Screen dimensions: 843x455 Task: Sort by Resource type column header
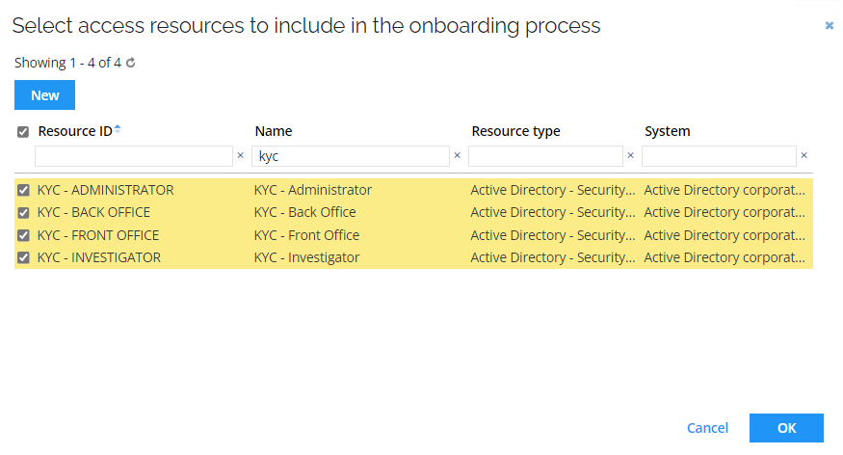pos(515,131)
